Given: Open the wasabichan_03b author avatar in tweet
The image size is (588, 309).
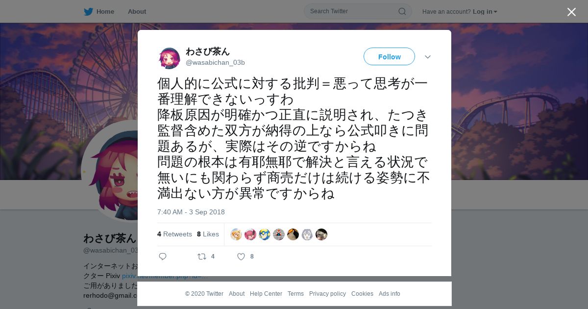Looking at the screenshot, I should tap(170, 58).
